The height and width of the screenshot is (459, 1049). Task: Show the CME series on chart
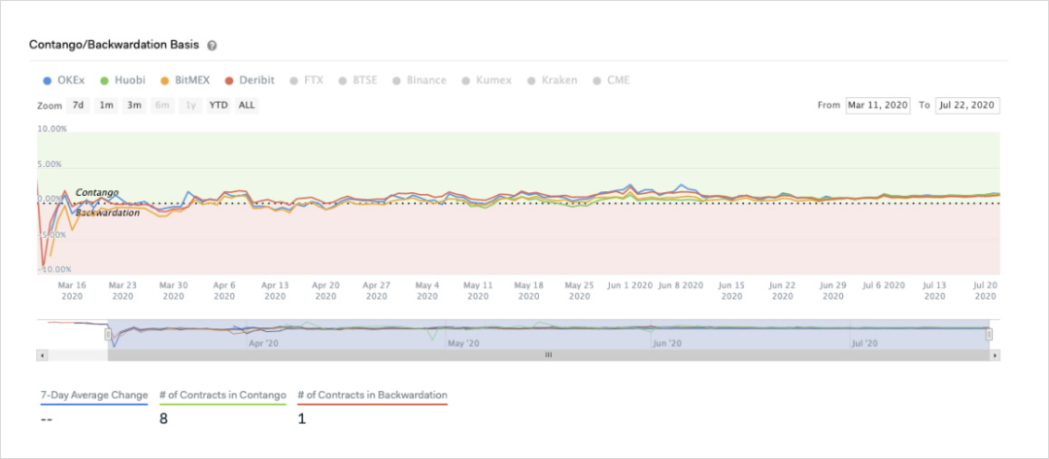click(x=611, y=80)
